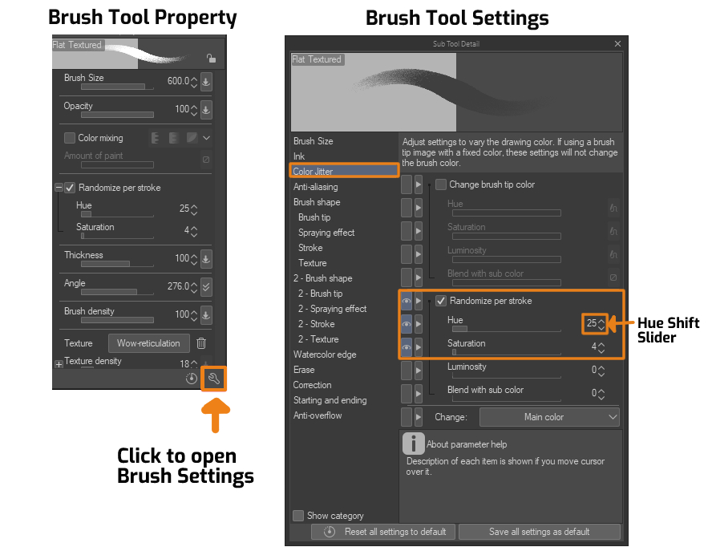Collapse the Randomize per stroke section in Tool Property
This screenshot has width=708, height=547.
tap(59, 188)
